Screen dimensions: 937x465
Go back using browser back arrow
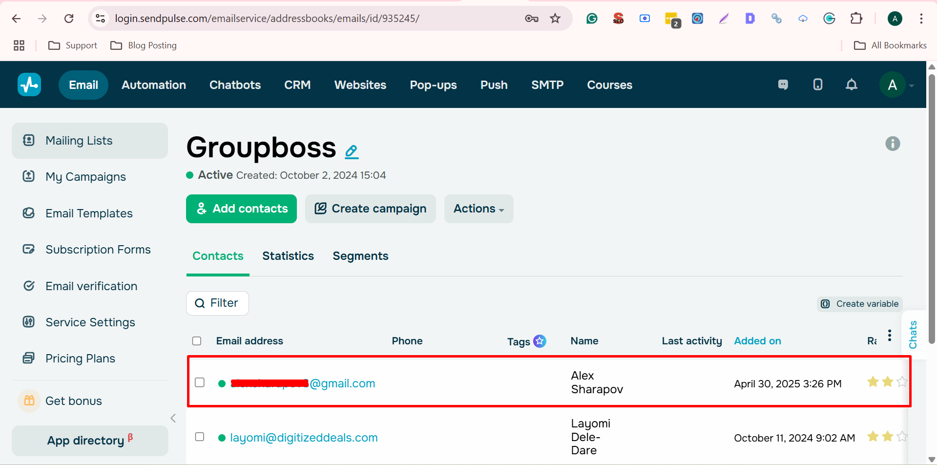click(16, 19)
